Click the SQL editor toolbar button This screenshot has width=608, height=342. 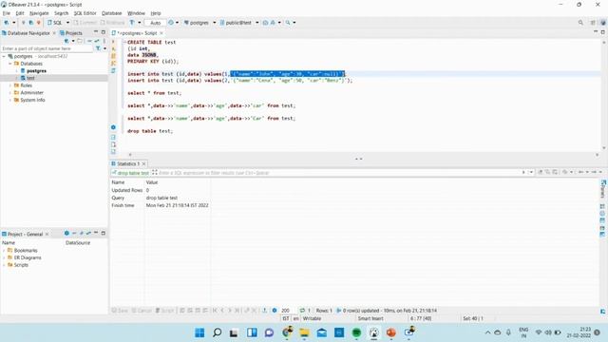point(55,23)
